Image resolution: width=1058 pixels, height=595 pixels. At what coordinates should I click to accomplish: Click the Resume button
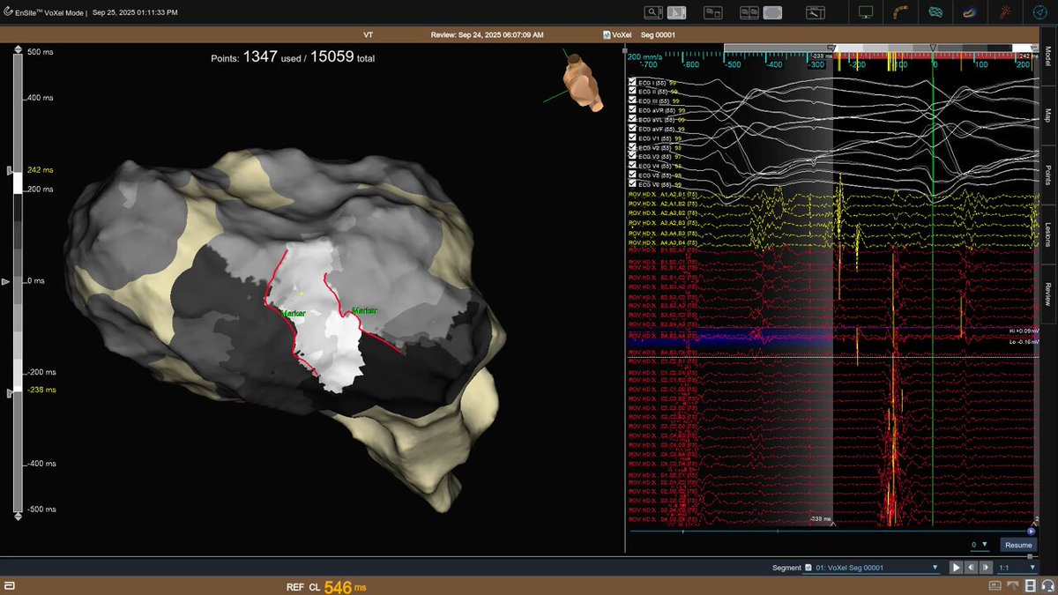coord(1017,545)
